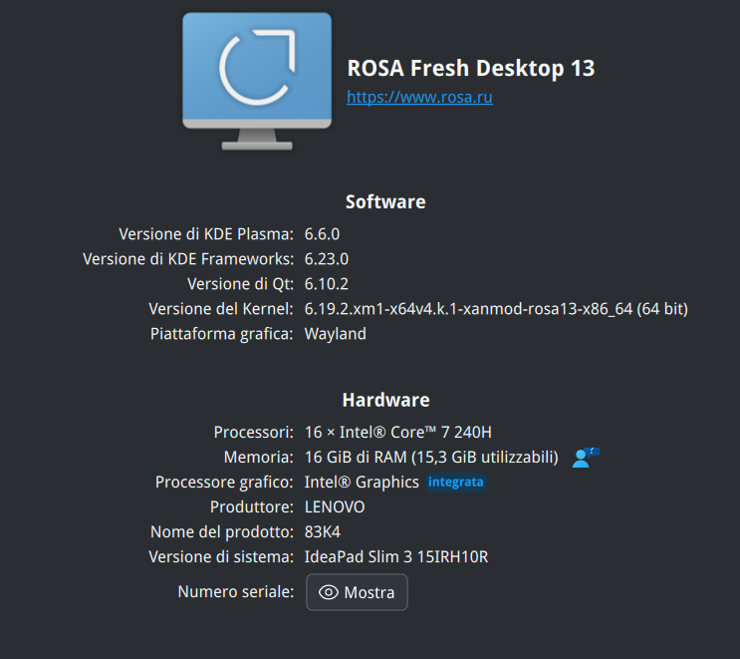The width and height of the screenshot is (740, 659).
Task: Click the KDE Plasma version value "6.6.0"
Action: tap(322, 234)
